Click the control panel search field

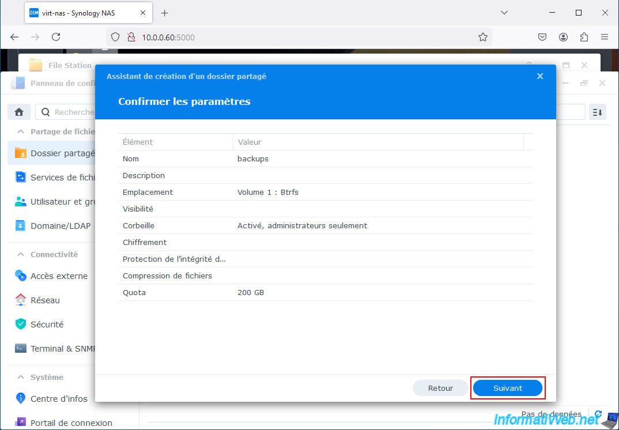[x=65, y=112]
